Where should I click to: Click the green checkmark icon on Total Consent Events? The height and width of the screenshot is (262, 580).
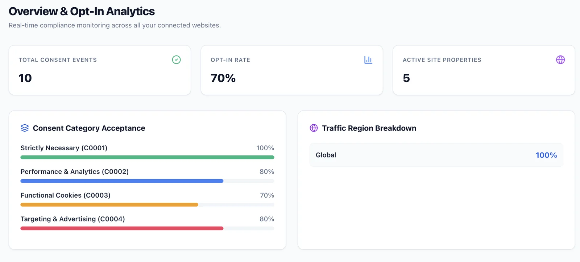pyautogui.click(x=176, y=60)
